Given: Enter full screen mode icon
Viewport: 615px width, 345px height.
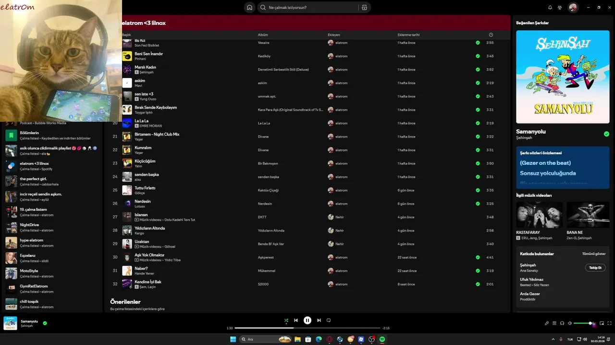Looking at the screenshot, I should pyautogui.click(x=610, y=323).
